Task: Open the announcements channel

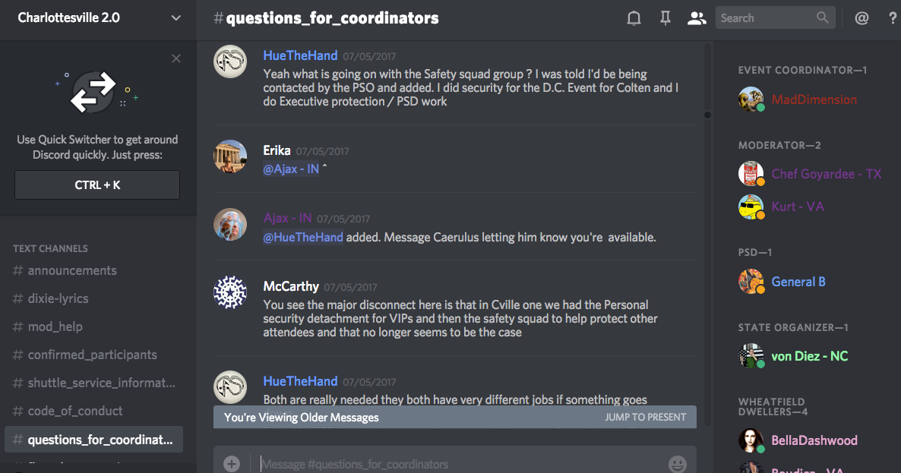Action: (x=72, y=271)
